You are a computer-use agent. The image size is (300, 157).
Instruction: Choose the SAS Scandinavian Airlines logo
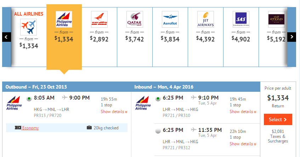click(241, 19)
